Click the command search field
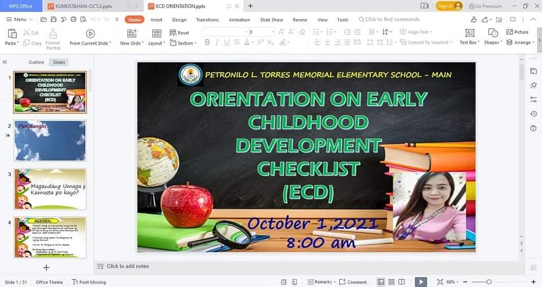Screen dimensions: 542x287 pos(389,19)
